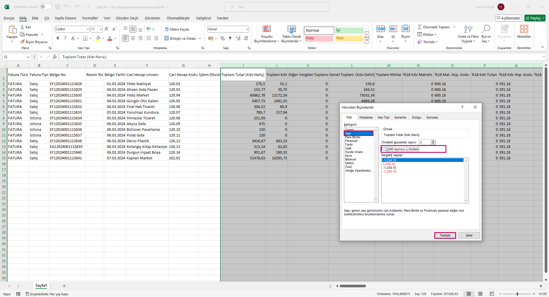The height and width of the screenshot is (297, 549).
Task: Click the page layout view status icon
Action: pyautogui.click(x=480, y=294)
